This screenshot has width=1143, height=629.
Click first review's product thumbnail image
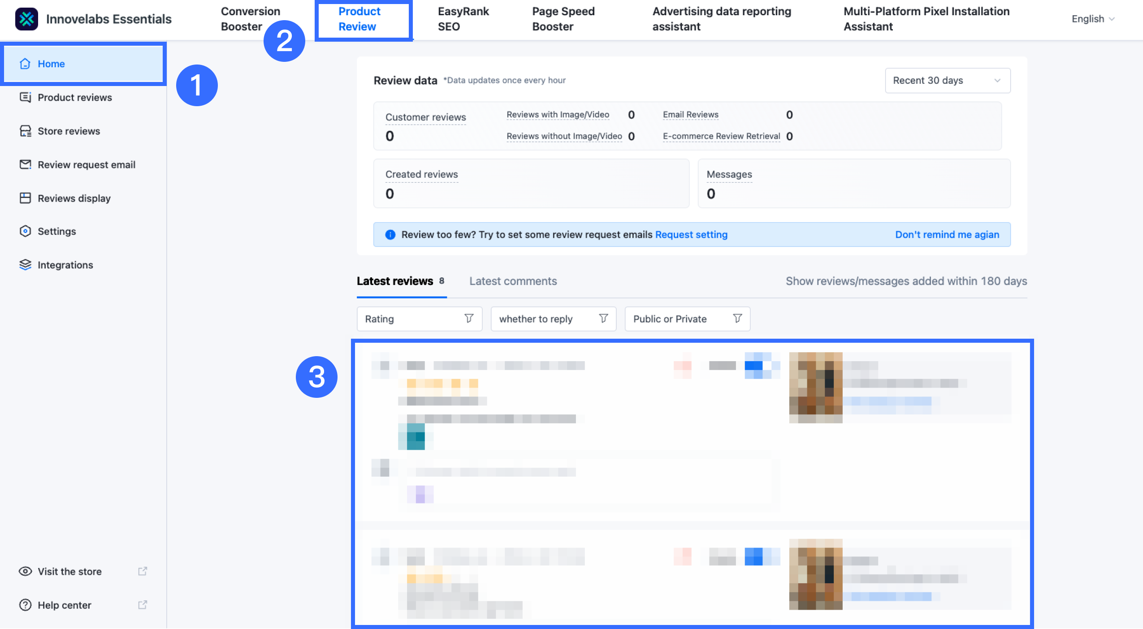pyautogui.click(x=815, y=388)
